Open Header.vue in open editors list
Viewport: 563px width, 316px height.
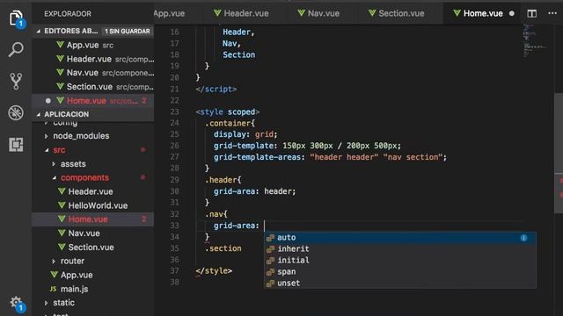pyautogui.click(x=93, y=59)
